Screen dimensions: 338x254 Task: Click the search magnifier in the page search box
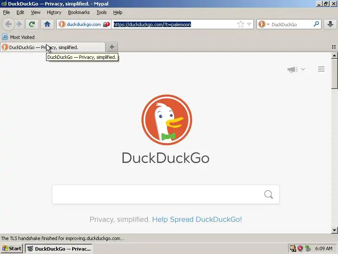click(x=268, y=194)
